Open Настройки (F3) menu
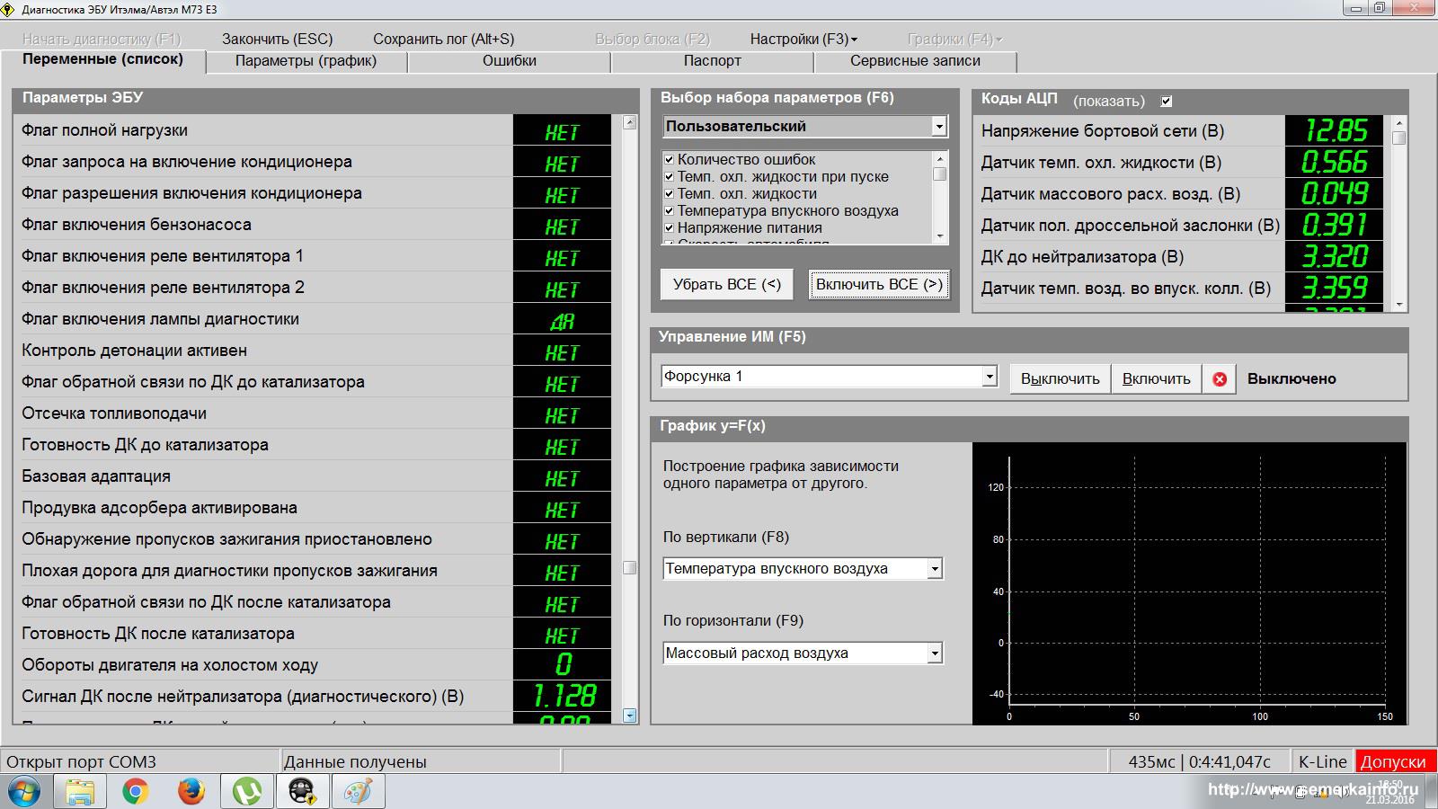 click(803, 39)
